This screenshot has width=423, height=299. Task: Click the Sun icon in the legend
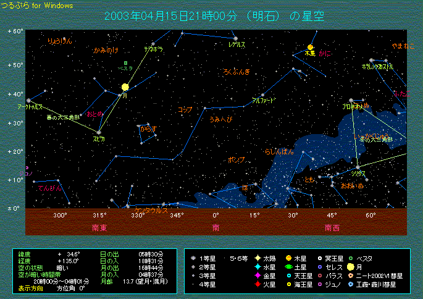[258, 258]
